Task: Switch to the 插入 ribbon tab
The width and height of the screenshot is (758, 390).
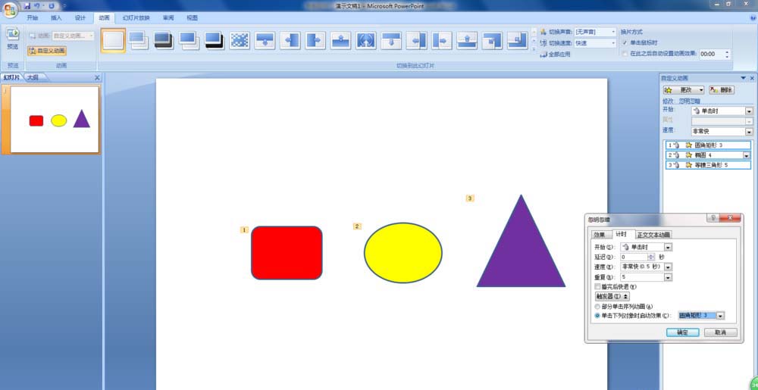Action: pyautogui.click(x=57, y=18)
